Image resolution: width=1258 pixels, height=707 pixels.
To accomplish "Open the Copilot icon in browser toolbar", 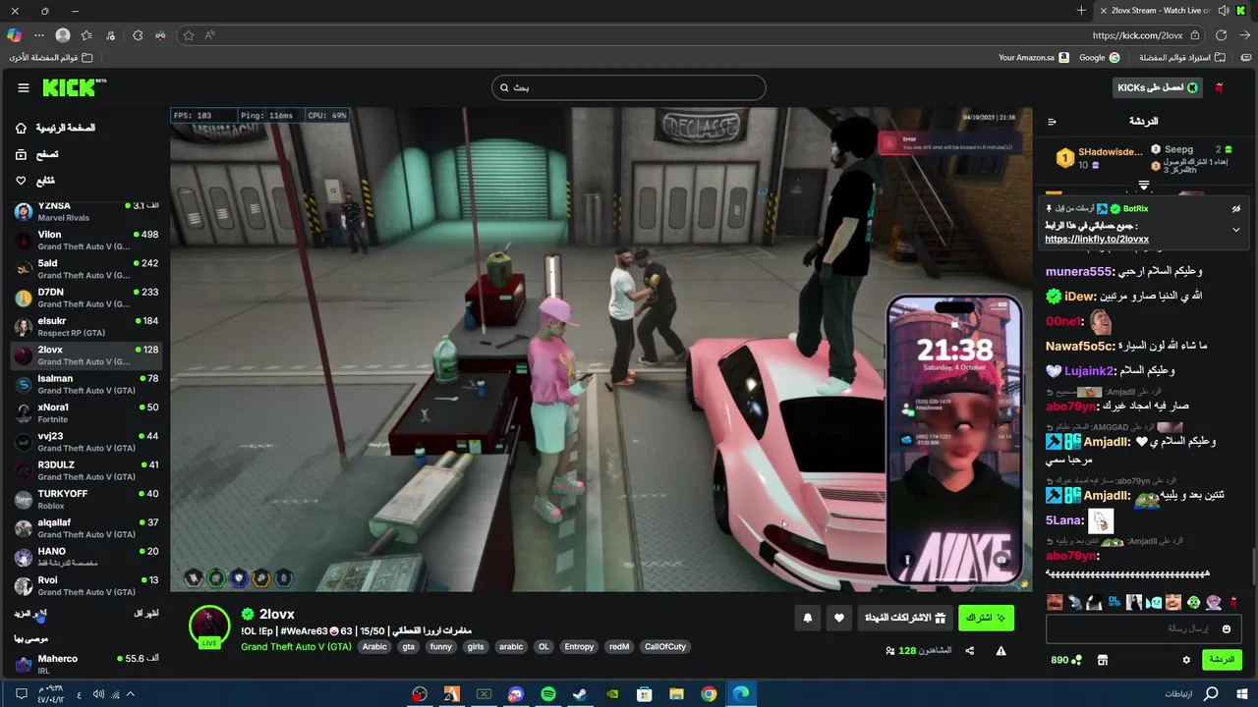I will (14, 35).
